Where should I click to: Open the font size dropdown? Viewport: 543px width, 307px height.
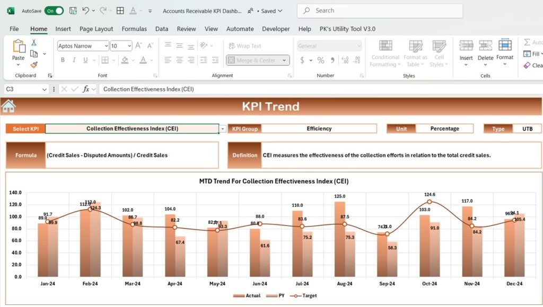[129, 46]
